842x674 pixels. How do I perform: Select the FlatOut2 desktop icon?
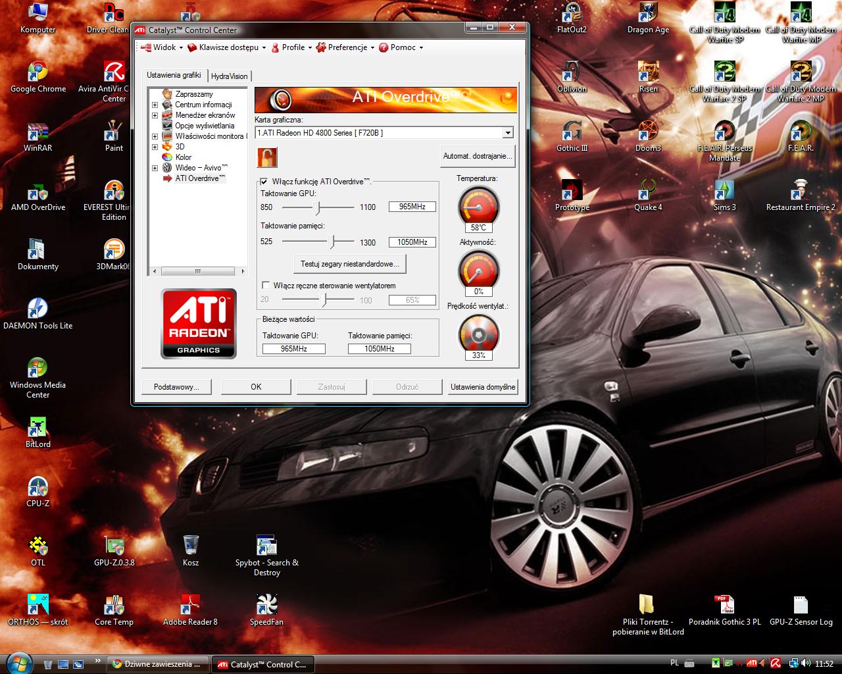(x=572, y=18)
